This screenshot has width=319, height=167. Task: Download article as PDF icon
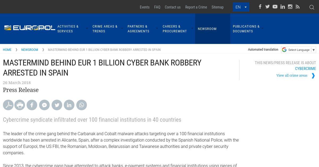coord(8,105)
